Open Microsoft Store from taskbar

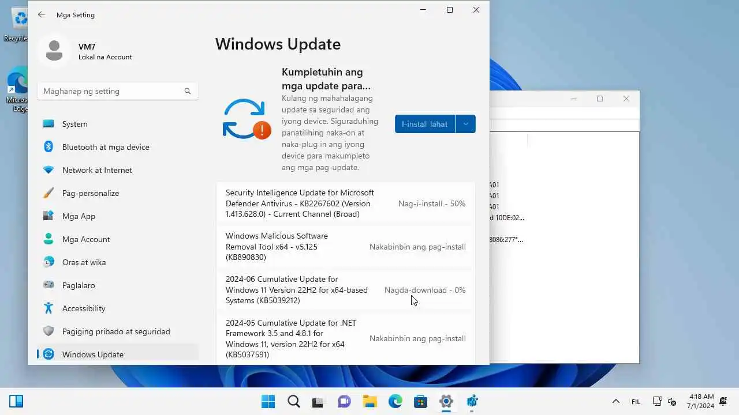pyautogui.click(x=420, y=401)
